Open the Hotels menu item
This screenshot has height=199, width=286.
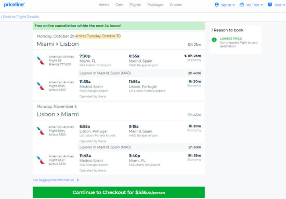[x=104, y=5]
